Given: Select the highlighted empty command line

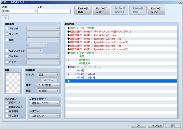Looking at the screenshot, I should point(121,81).
